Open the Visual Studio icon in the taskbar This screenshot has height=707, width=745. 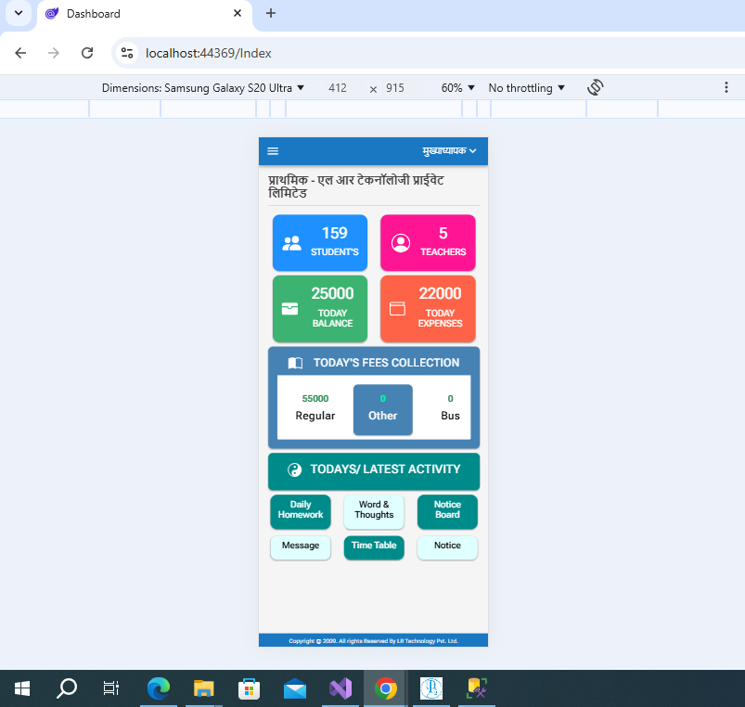[340, 688]
